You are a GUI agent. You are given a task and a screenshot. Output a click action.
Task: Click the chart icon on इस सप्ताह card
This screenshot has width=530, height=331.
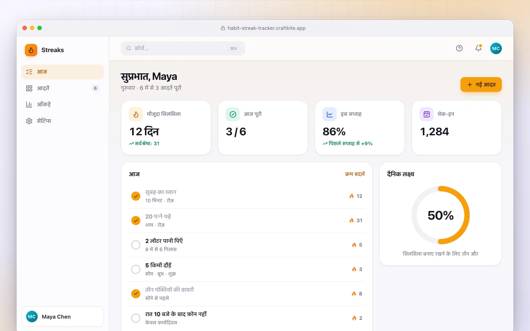(330, 114)
